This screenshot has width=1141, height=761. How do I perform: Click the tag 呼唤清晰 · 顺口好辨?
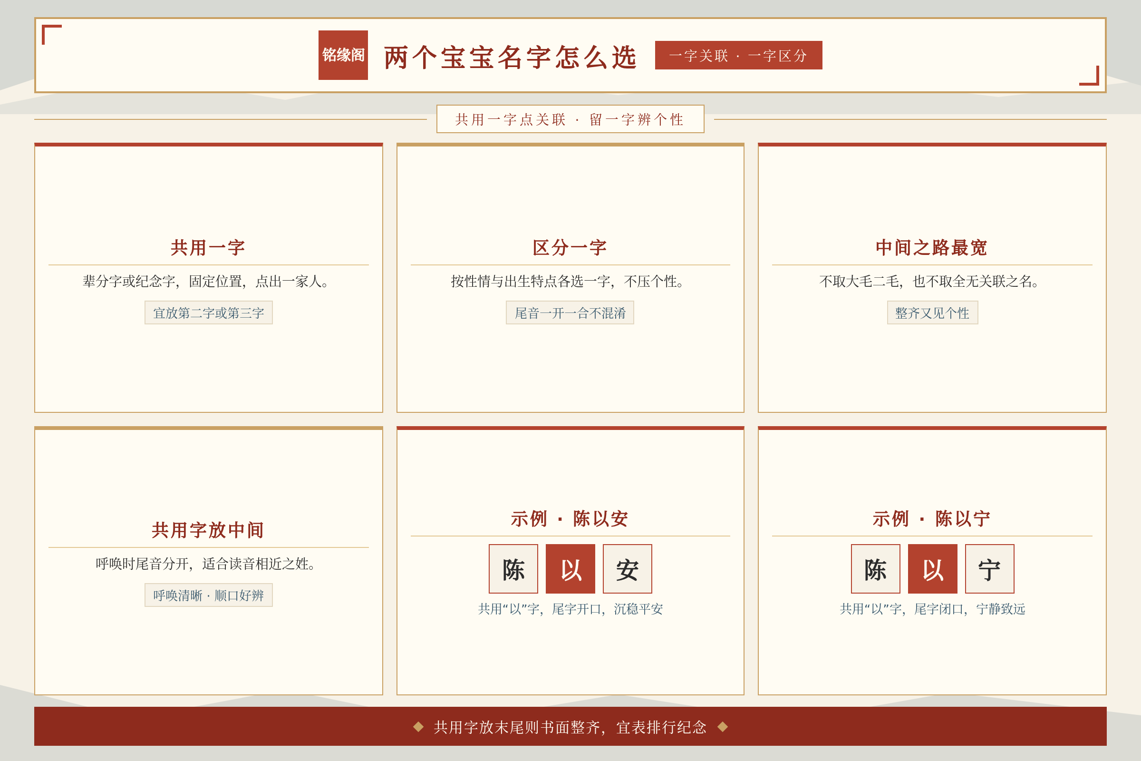coord(209,595)
